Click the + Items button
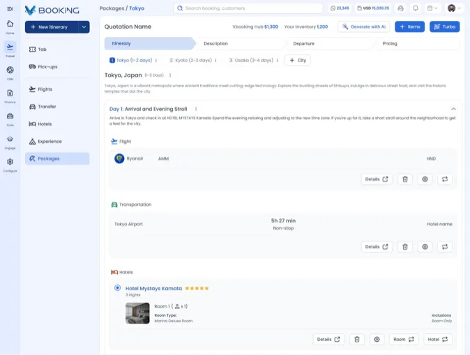Image resolution: width=470 pixels, height=355 pixels. coord(409,27)
